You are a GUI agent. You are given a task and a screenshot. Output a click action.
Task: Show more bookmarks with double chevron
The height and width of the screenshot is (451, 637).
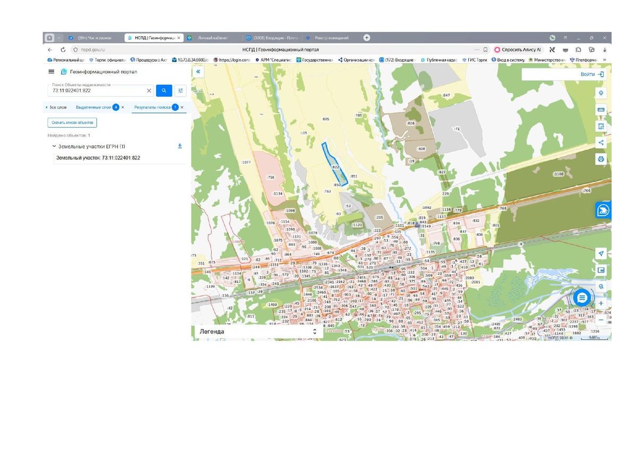605,60
